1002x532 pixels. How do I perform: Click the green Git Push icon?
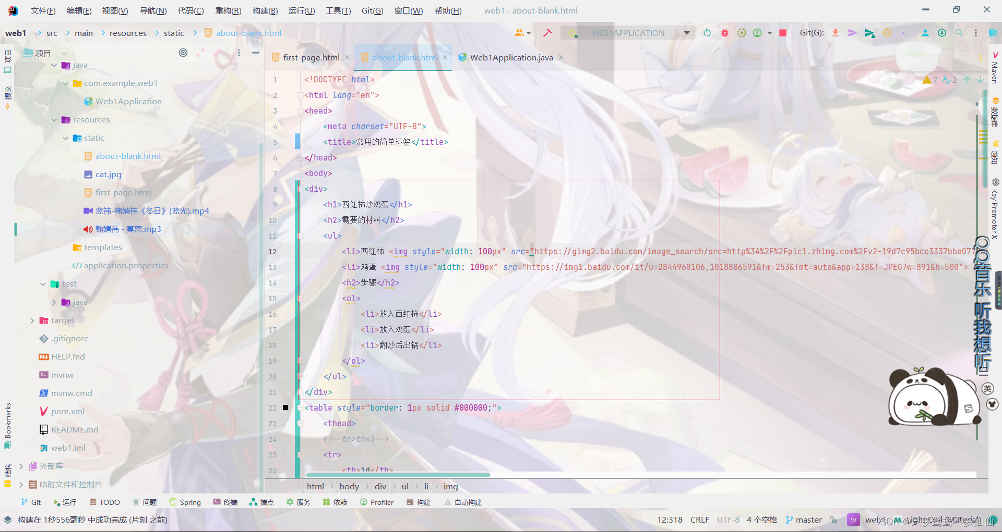[869, 33]
